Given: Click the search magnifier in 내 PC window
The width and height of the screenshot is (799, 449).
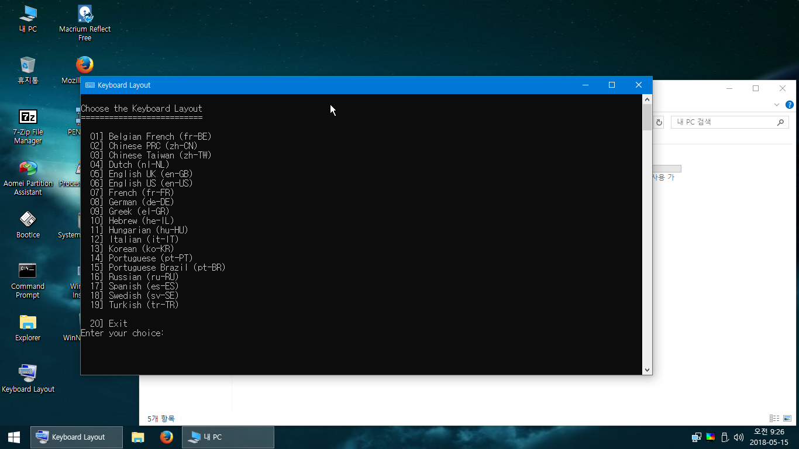Looking at the screenshot, I should (x=780, y=122).
